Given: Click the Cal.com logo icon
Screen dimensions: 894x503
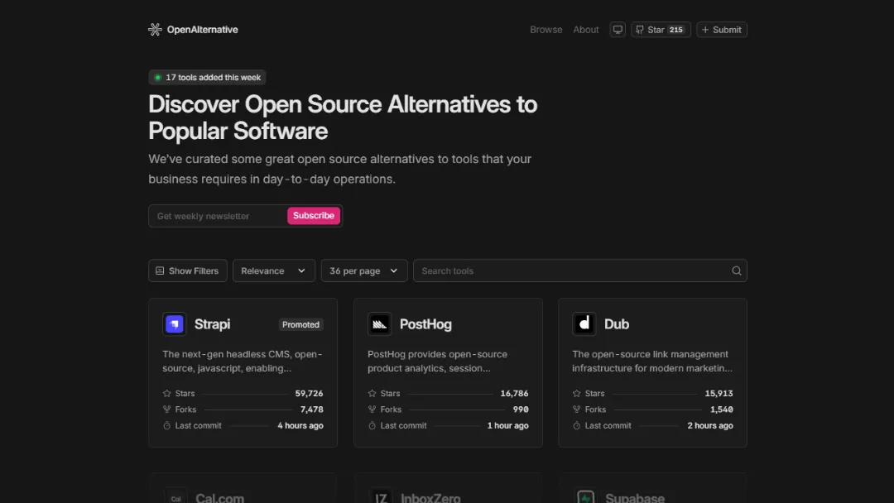Looking at the screenshot, I should pos(175,496).
